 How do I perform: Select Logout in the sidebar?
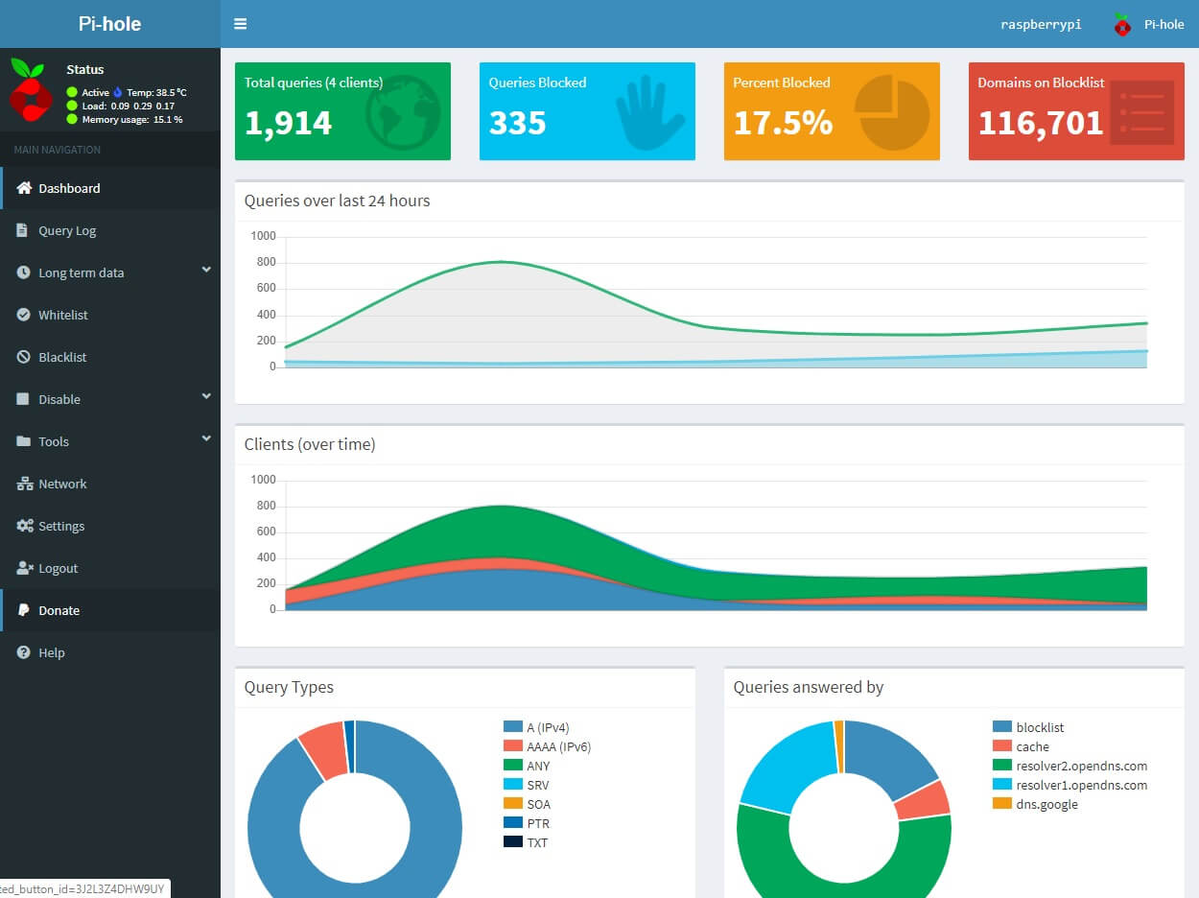[x=110, y=568]
